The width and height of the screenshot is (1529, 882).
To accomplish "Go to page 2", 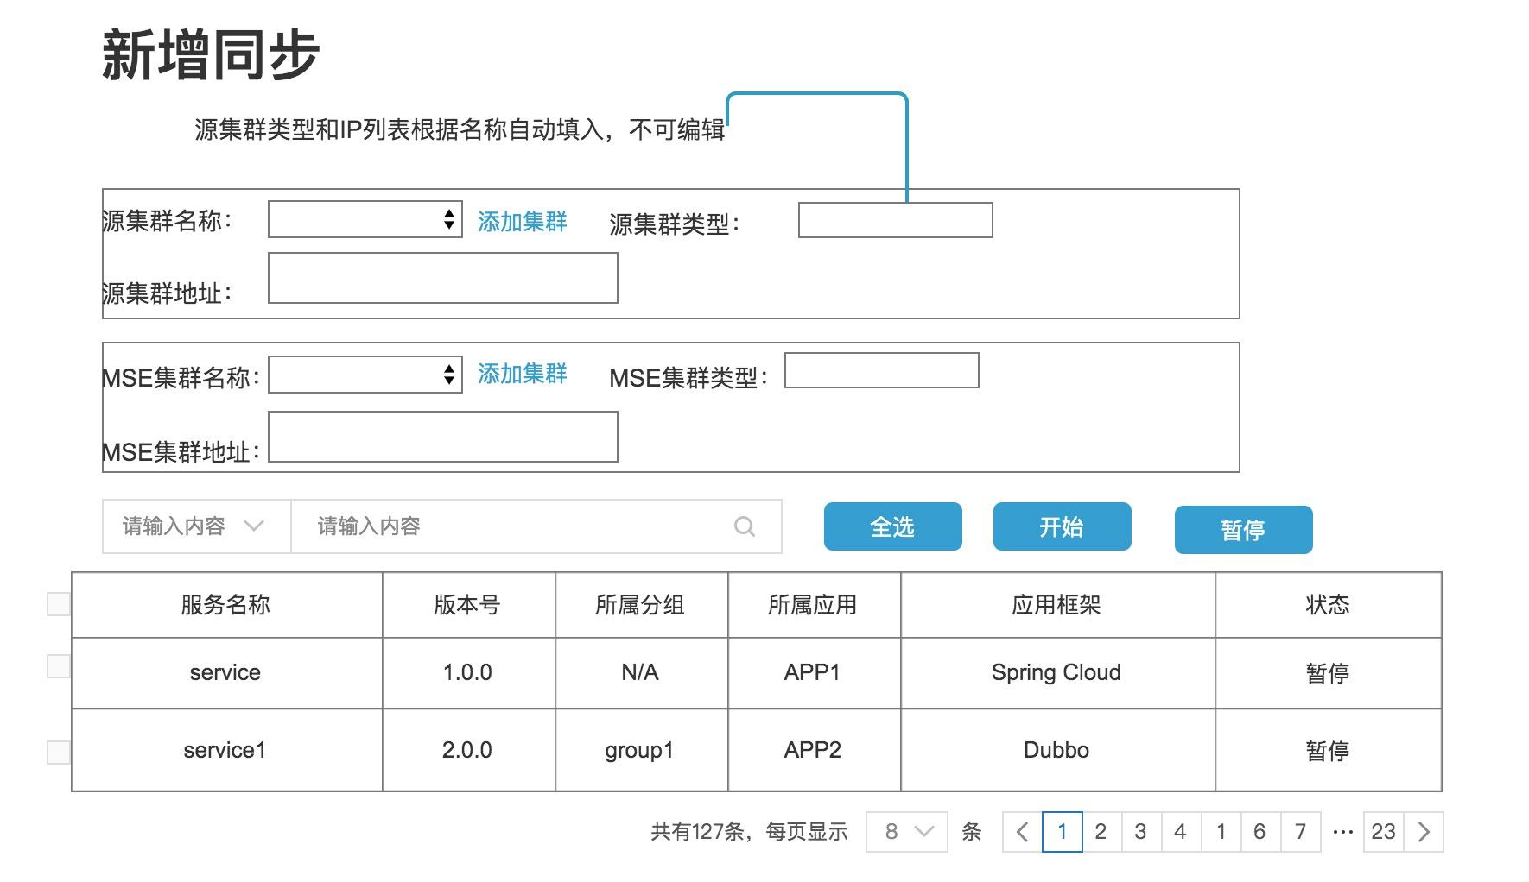I will click(x=1101, y=832).
